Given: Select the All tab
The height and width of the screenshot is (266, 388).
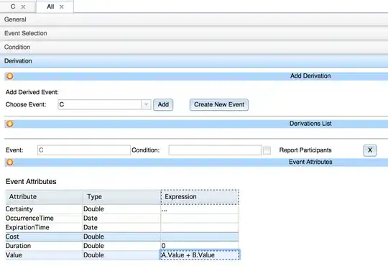Looking at the screenshot, I should pos(50,6).
